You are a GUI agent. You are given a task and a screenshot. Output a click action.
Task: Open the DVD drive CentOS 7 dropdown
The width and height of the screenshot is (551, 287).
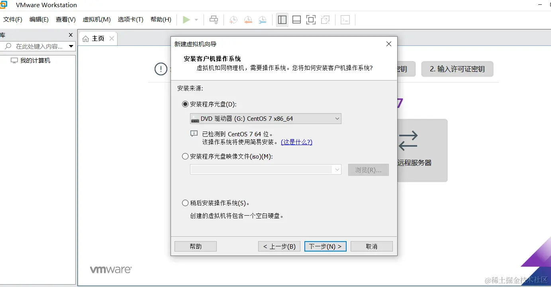pos(265,118)
